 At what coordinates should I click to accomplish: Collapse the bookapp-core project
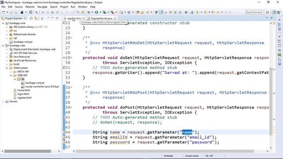pos(3,23)
